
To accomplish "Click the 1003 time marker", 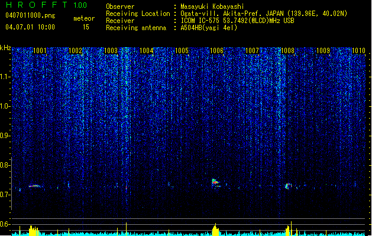I will pyautogui.click(x=111, y=50).
